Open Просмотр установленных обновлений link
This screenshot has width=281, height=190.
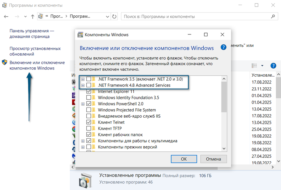coord(35,51)
